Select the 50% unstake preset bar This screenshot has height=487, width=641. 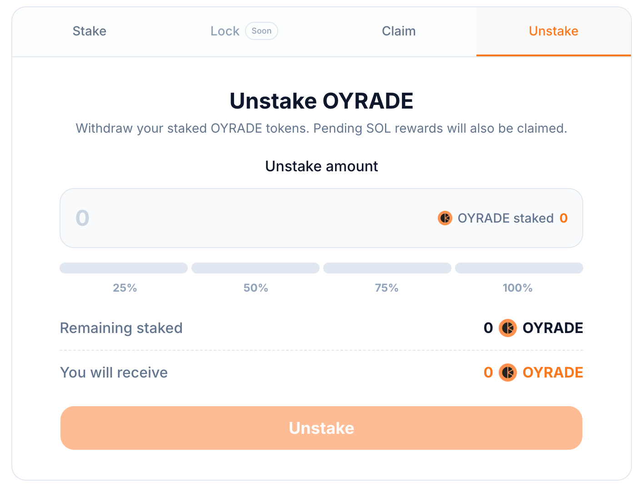coord(255,268)
